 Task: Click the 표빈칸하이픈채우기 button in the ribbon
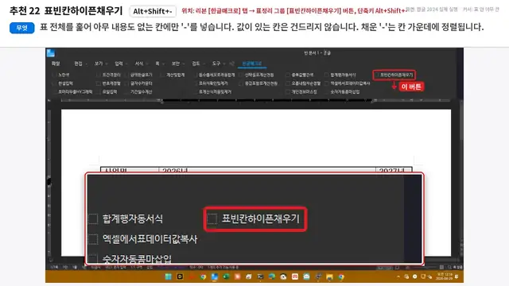pyautogui.click(x=394, y=75)
